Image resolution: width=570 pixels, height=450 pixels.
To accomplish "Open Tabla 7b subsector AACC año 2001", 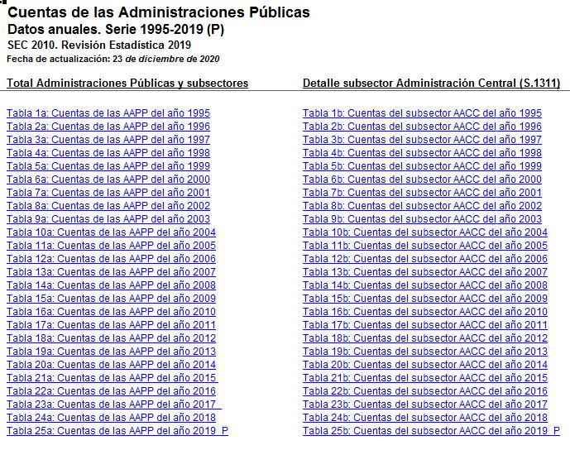I will 422,193.
